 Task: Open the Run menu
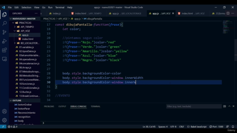point(50,7)
